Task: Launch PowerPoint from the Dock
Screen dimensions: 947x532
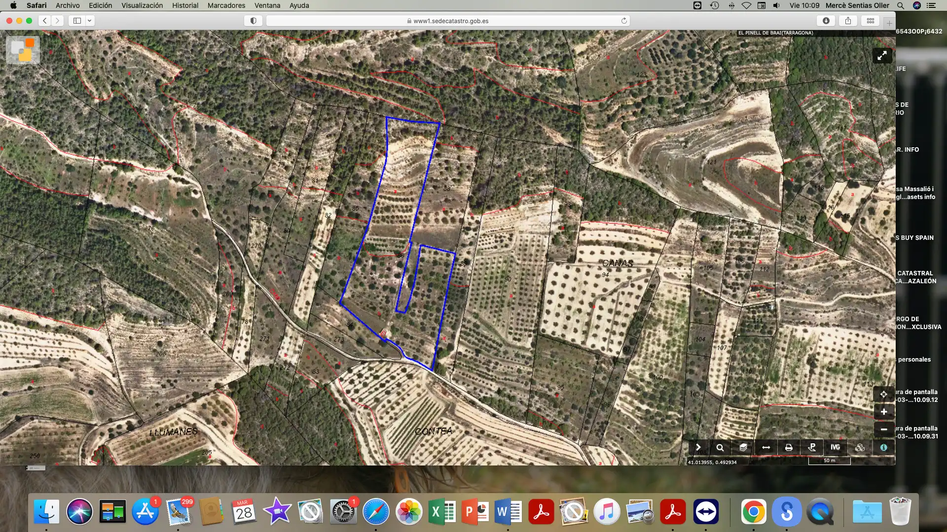Action: point(475,512)
